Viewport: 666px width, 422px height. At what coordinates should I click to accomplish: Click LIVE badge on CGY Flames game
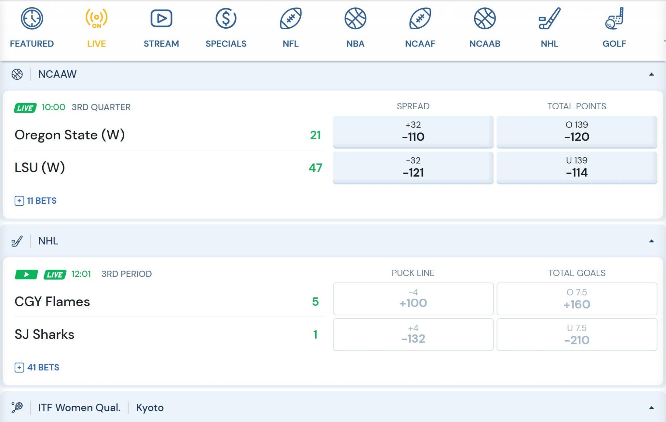(x=55, y=274)
